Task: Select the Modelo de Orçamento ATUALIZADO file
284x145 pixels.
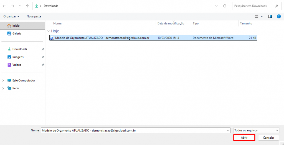Action: click(x=102, y=38)
